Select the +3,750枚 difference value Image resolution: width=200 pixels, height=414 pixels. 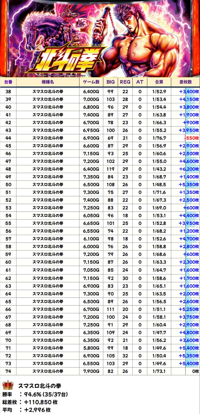189,317
